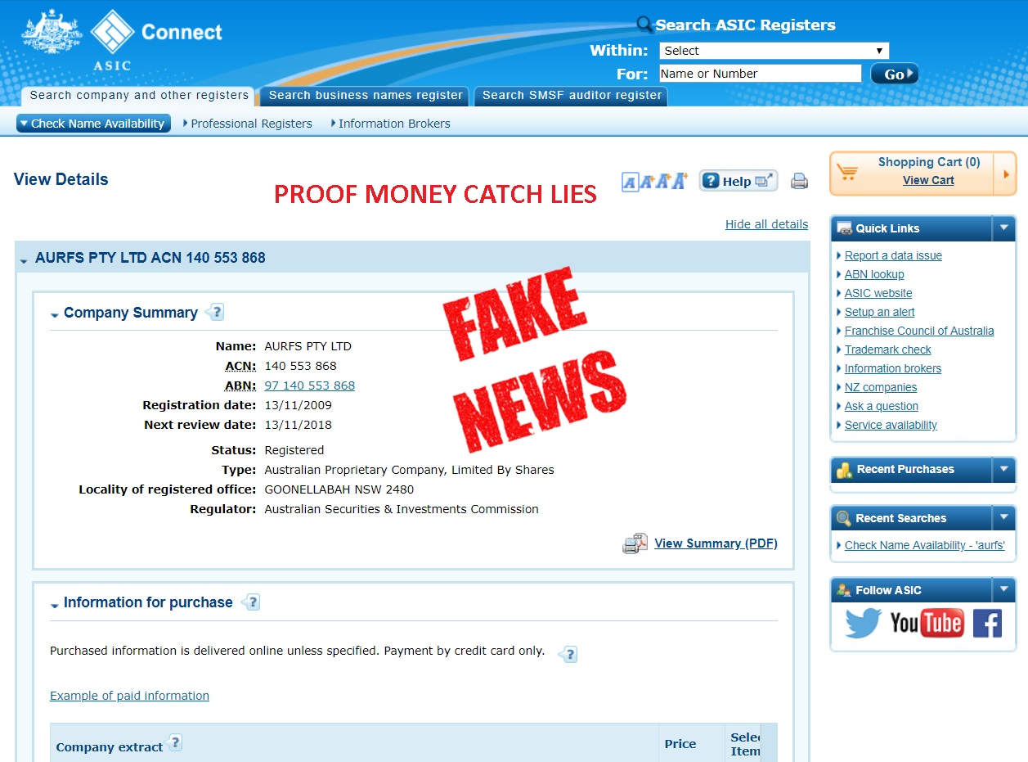Screen dimensions: 1028x762
Task: Switch to Search business names register tab
Action: point(366,96)
